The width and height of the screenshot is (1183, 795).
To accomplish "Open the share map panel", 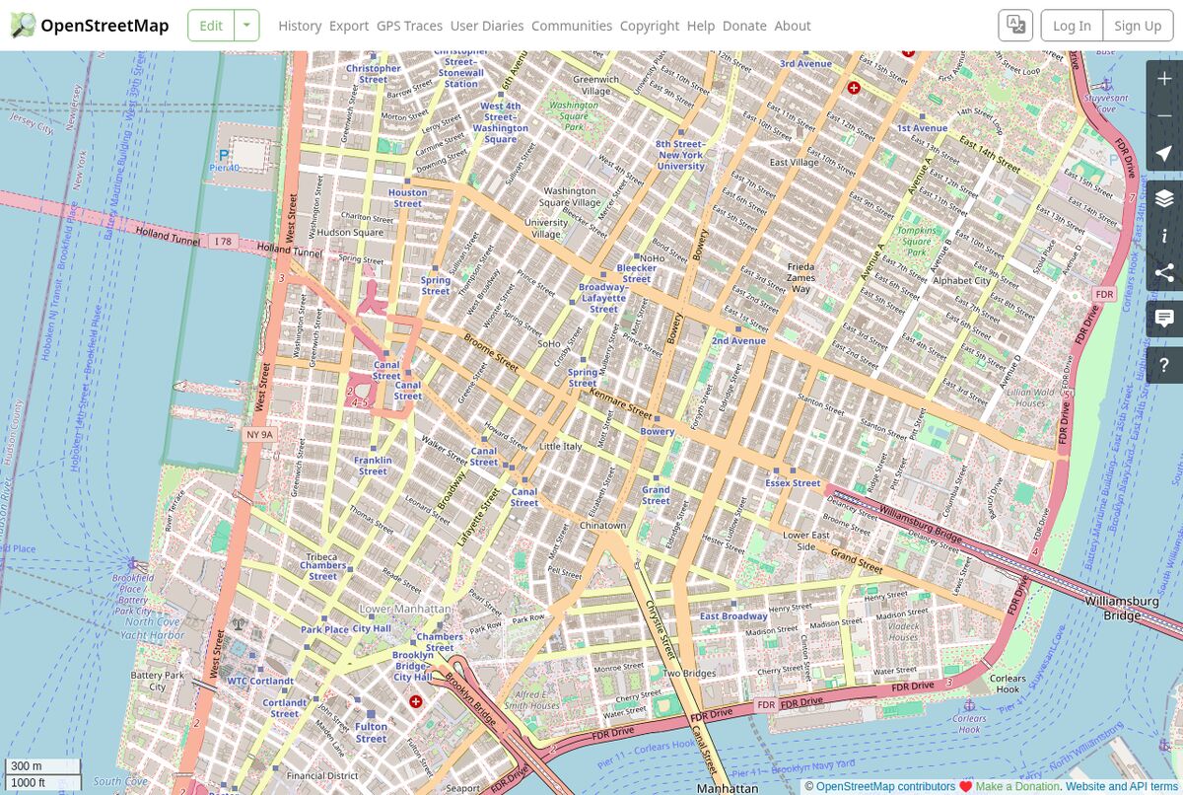I will [1164, 273].
